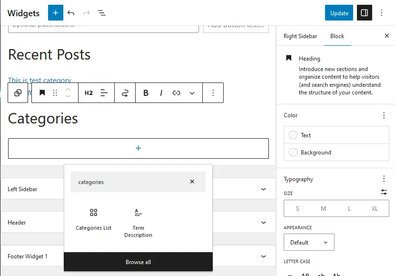Screen dimensions: 395x276
Task: Open text alignment options
Action: tap(104, 93)
